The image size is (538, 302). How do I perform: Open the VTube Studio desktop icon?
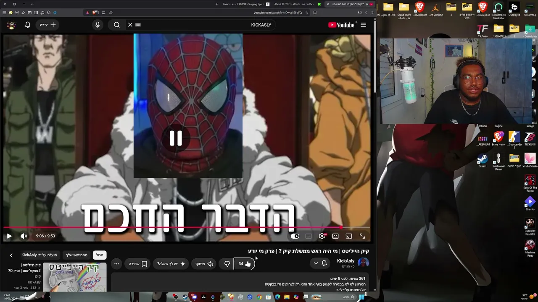point(530,161)
